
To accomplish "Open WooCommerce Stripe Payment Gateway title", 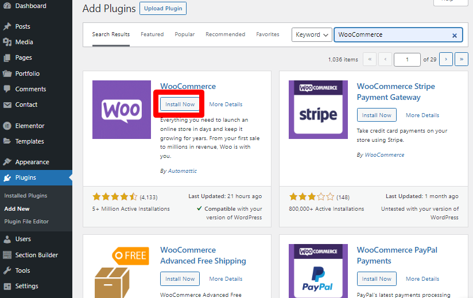I will (396, 92).
